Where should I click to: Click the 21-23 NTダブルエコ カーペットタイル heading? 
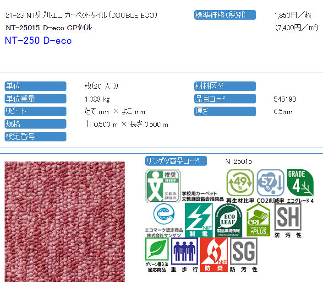pyautogui.click(x=82, y=15)
